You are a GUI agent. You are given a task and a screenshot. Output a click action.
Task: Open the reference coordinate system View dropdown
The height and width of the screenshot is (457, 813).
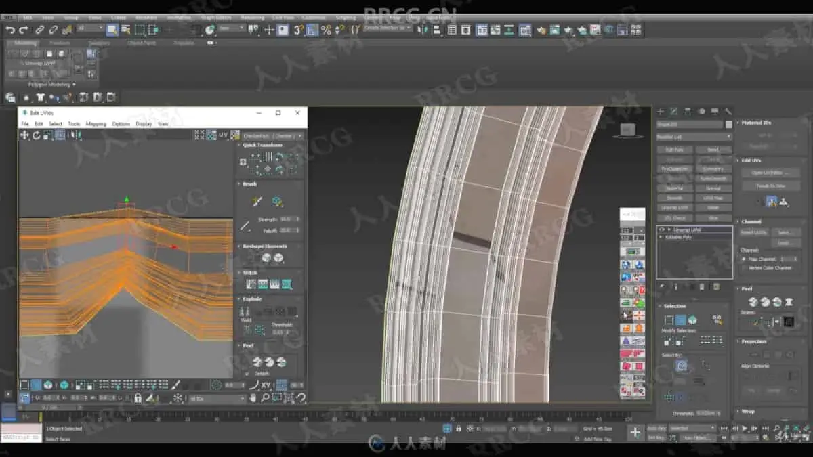[x=232, y=28]
